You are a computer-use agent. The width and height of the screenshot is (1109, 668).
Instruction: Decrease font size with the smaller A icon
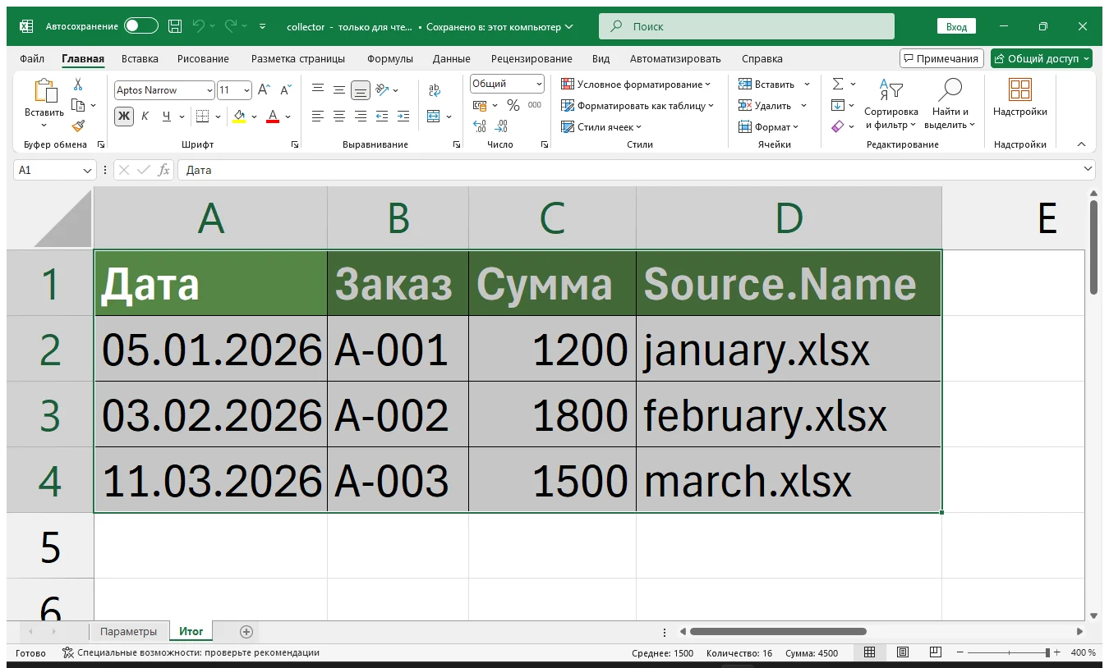pyautogui.click(x=286, y=90)
